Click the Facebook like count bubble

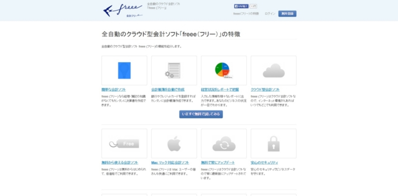253,6
